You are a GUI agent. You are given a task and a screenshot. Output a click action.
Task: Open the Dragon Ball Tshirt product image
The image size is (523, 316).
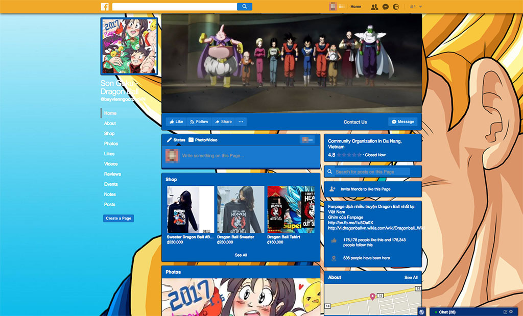coord(291,209)
